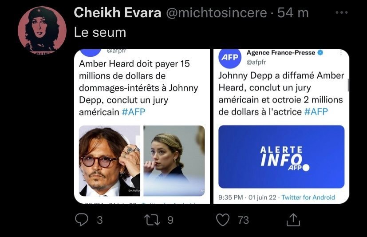
Task: Click the 54 m tweet timestamp
Action: click(293, 13)
